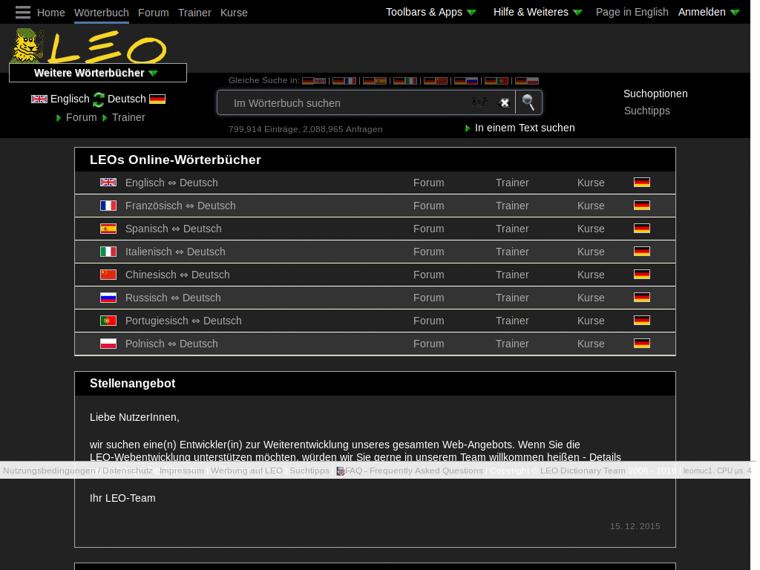Select the Wörterbuch tab in top navigation
This screenshot has width=760, height=570.
101,13
